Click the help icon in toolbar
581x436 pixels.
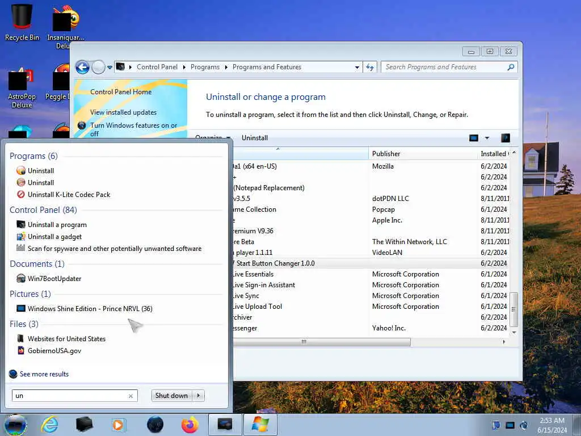pos(506,138)
